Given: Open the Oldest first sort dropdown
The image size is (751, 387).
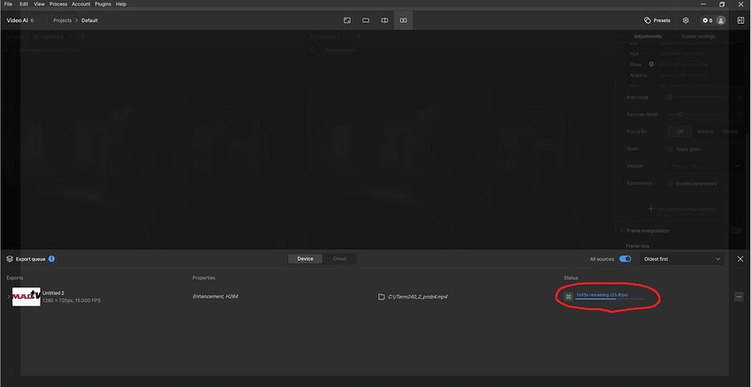Looking at the screenshot, I should pyautogui.click(x=682, y=259).
